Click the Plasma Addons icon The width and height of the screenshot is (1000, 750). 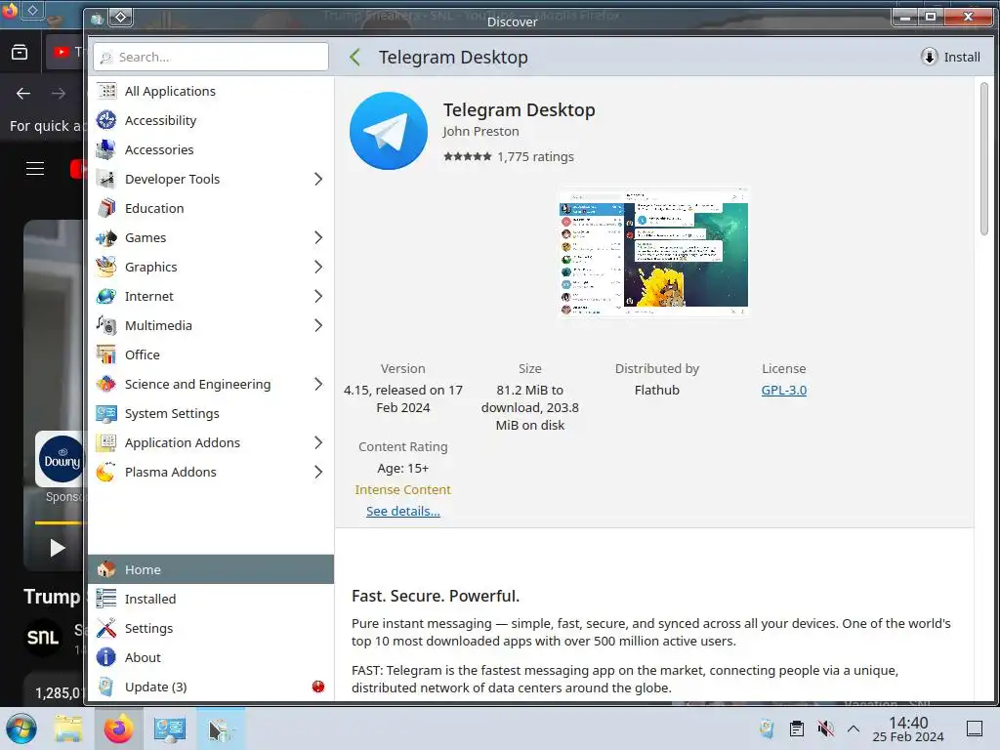pos(105,473)
